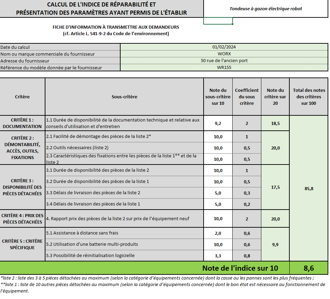Click "5.1 Assistance à distance sans frais"

pos(124,233)
